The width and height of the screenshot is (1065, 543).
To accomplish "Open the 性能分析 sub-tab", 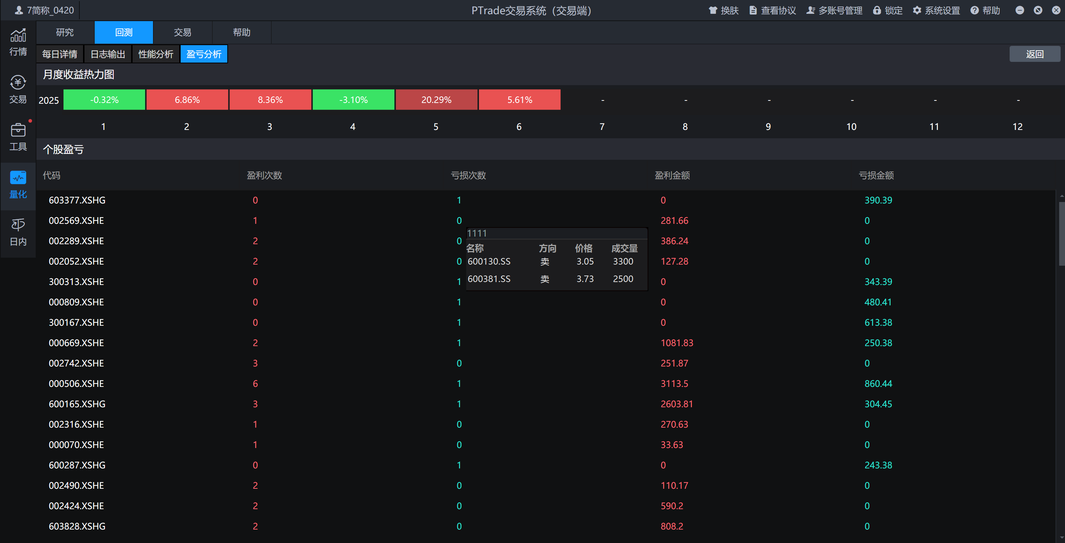I will 156,54.
